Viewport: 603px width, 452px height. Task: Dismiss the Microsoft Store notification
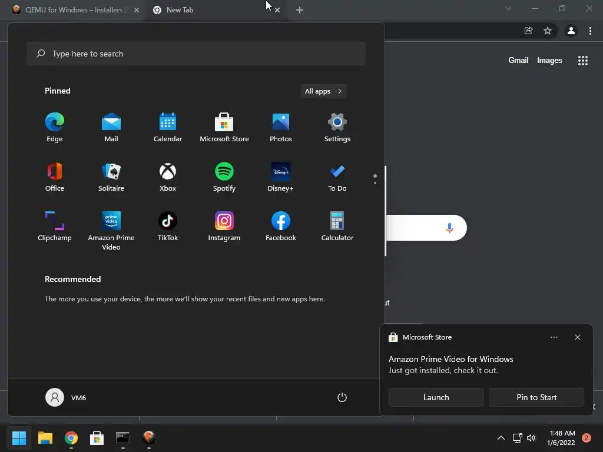[578, 337]
